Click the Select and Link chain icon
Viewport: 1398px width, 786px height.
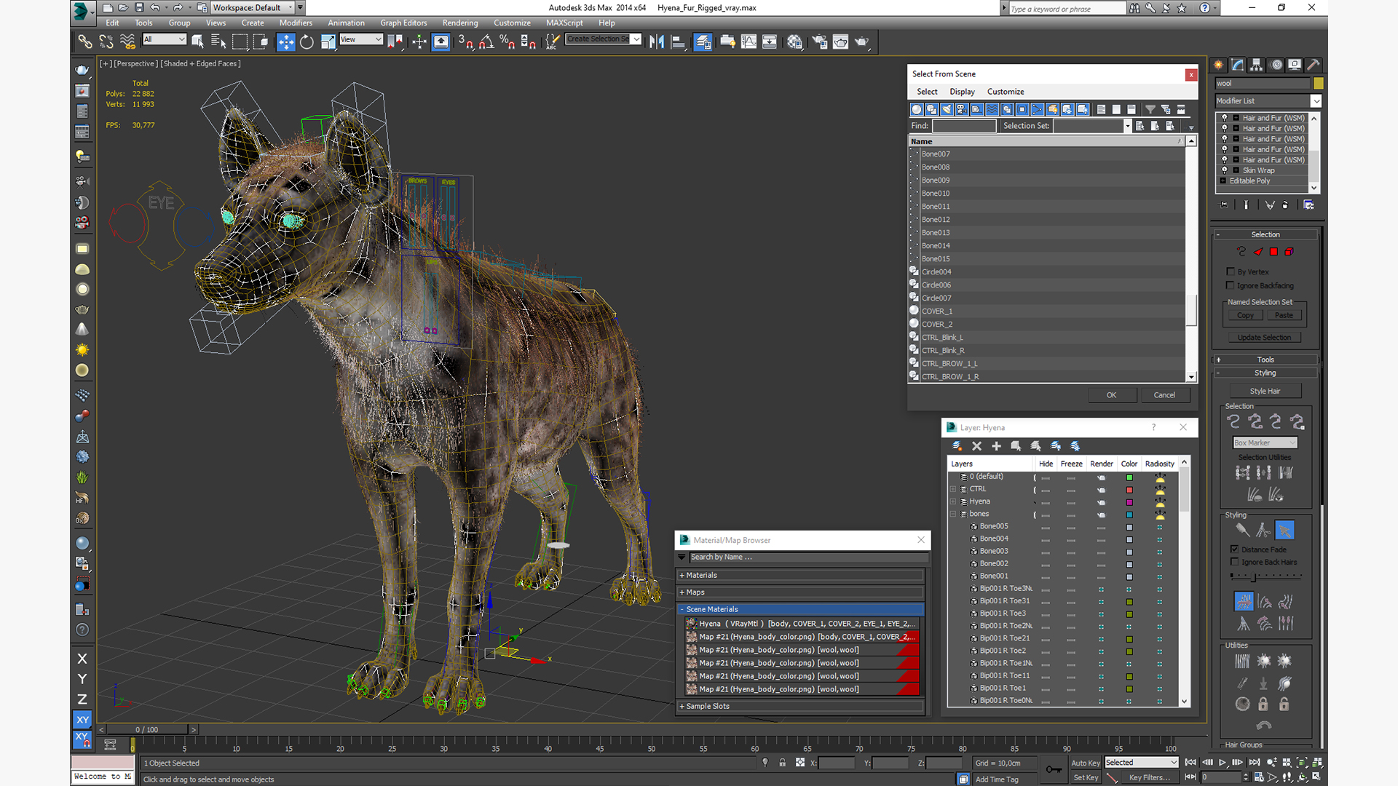[85, 41]
